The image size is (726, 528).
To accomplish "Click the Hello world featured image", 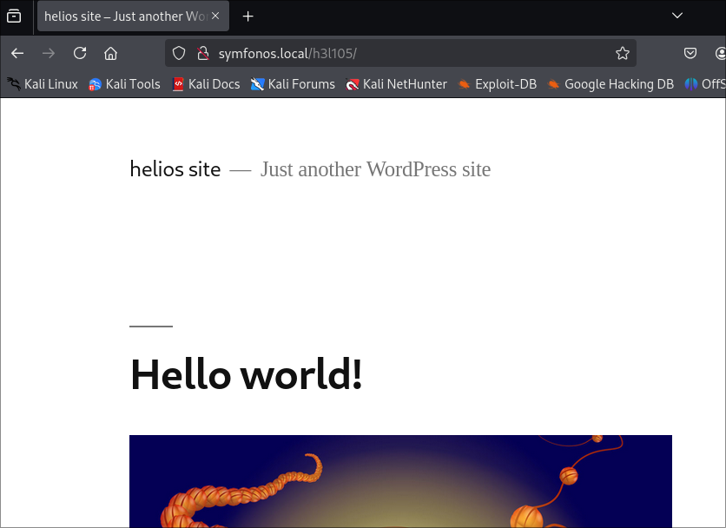I will pyautogui.click(x=400, y=481).
